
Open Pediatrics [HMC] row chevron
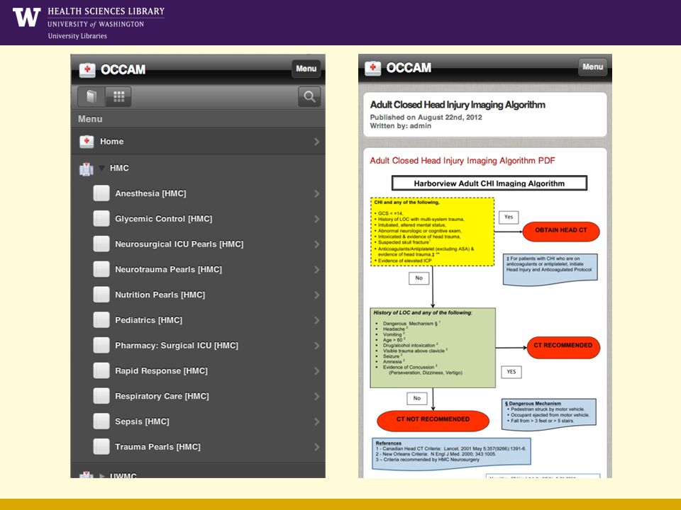point(316,320)
